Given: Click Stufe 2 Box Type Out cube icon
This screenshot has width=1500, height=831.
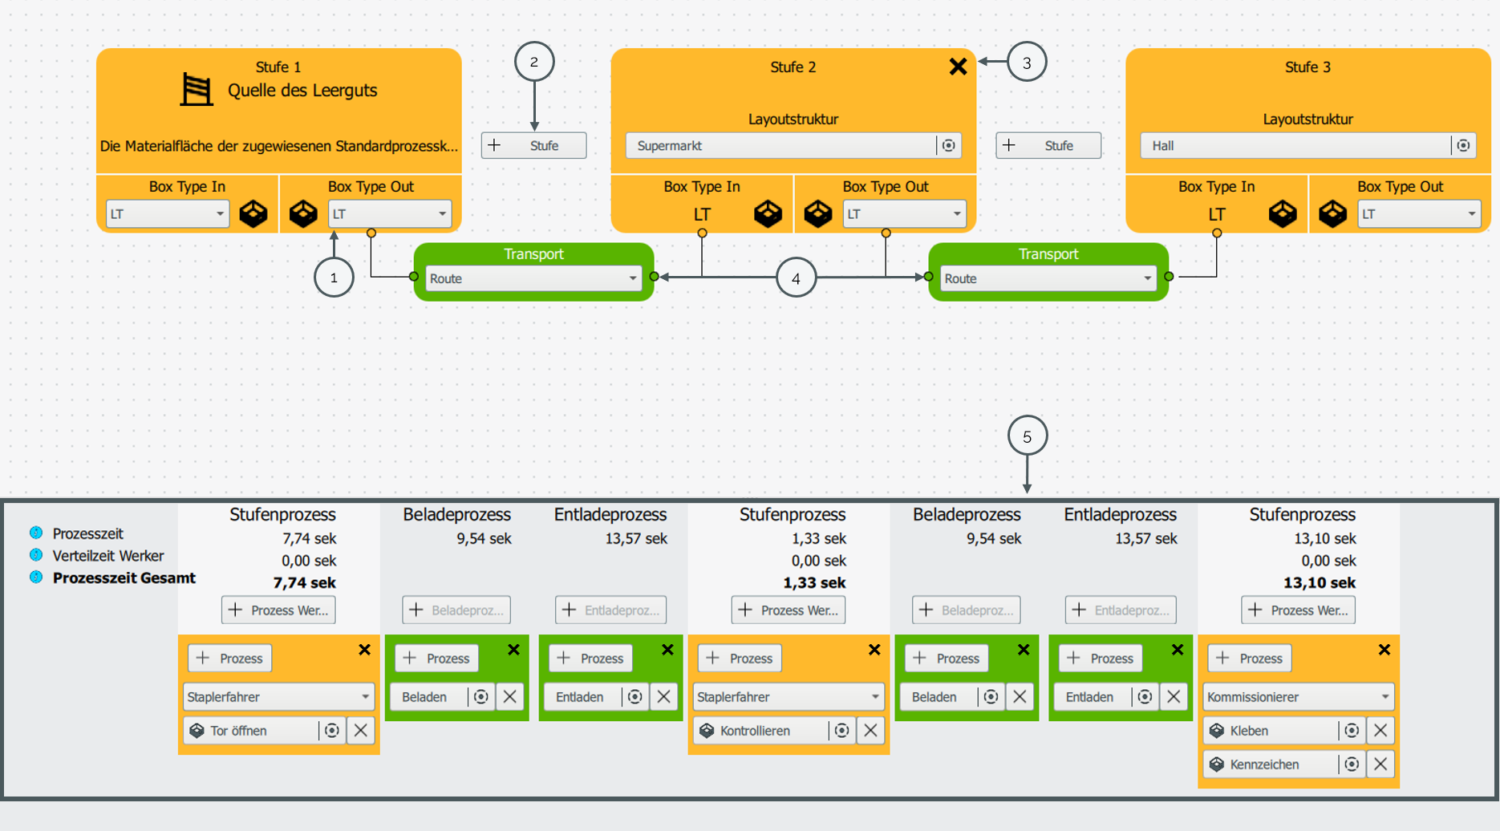Looking at the screenshot, I should 818,213.
